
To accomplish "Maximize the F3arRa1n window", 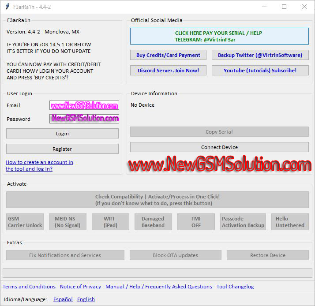I will click(x=284, y=7).
